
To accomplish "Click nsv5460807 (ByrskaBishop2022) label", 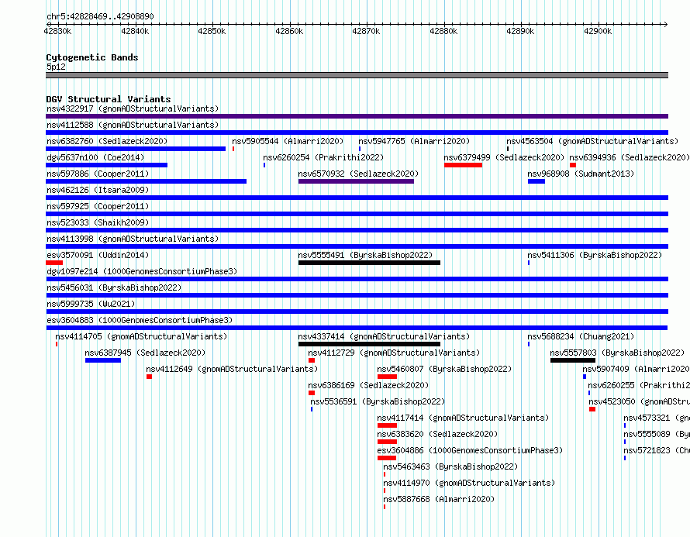I will (x=444, y=369).
